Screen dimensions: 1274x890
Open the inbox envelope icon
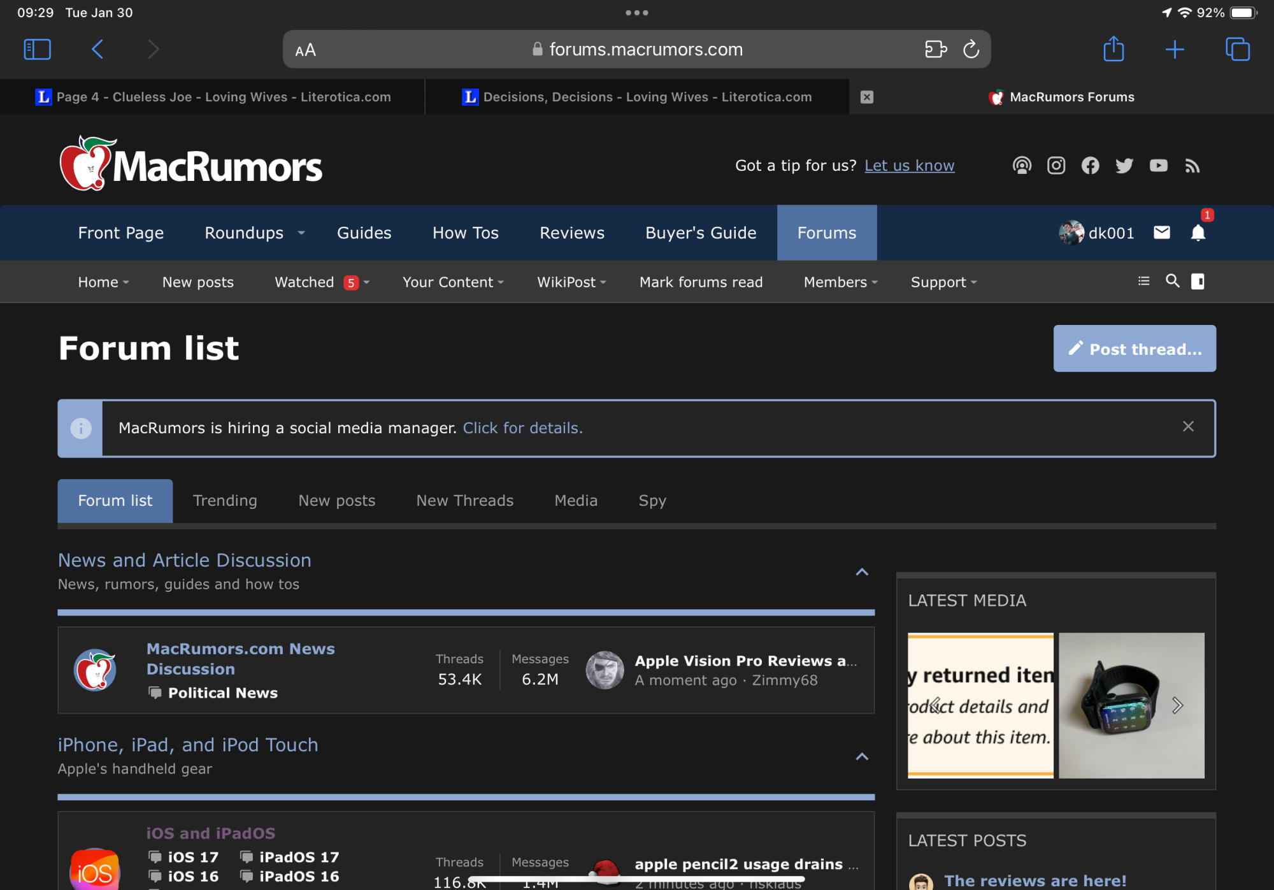point(1161,233)
